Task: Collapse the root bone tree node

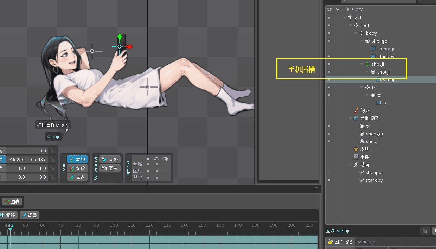Action: pyautogui.click(x=350, y=25)
